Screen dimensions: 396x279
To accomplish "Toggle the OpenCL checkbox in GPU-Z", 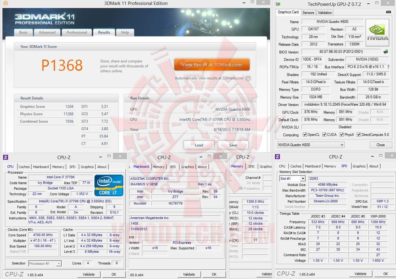I will [305, 135].
